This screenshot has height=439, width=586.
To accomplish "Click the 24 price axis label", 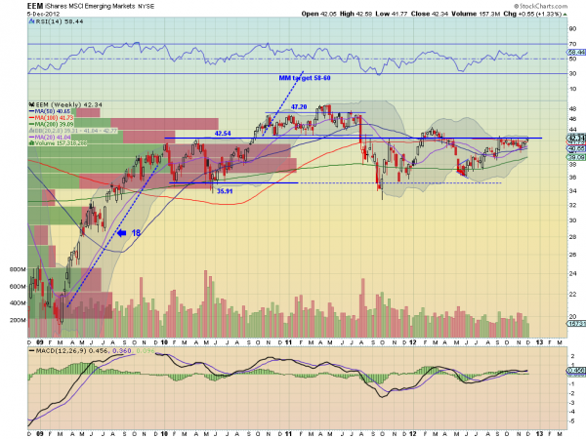I will [x=572, y=273].
